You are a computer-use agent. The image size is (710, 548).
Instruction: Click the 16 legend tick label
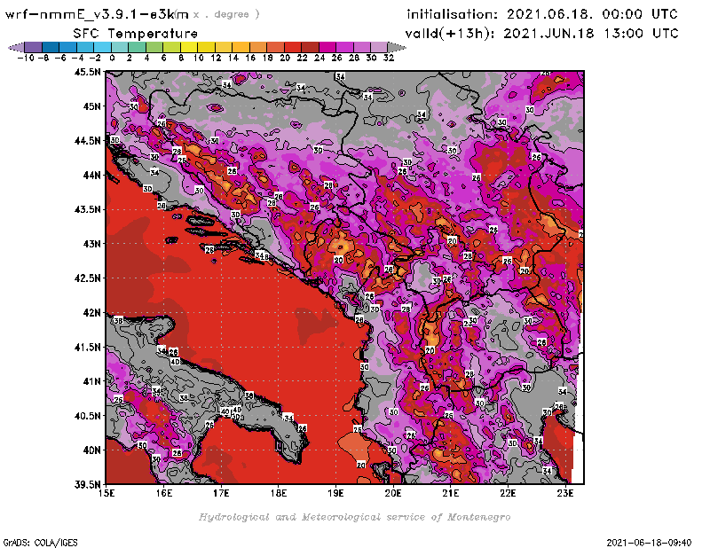tap(250, 58)
